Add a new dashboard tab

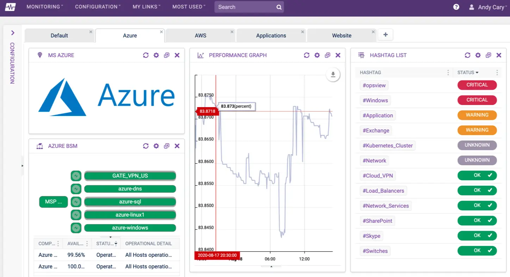tap(386, 35)
